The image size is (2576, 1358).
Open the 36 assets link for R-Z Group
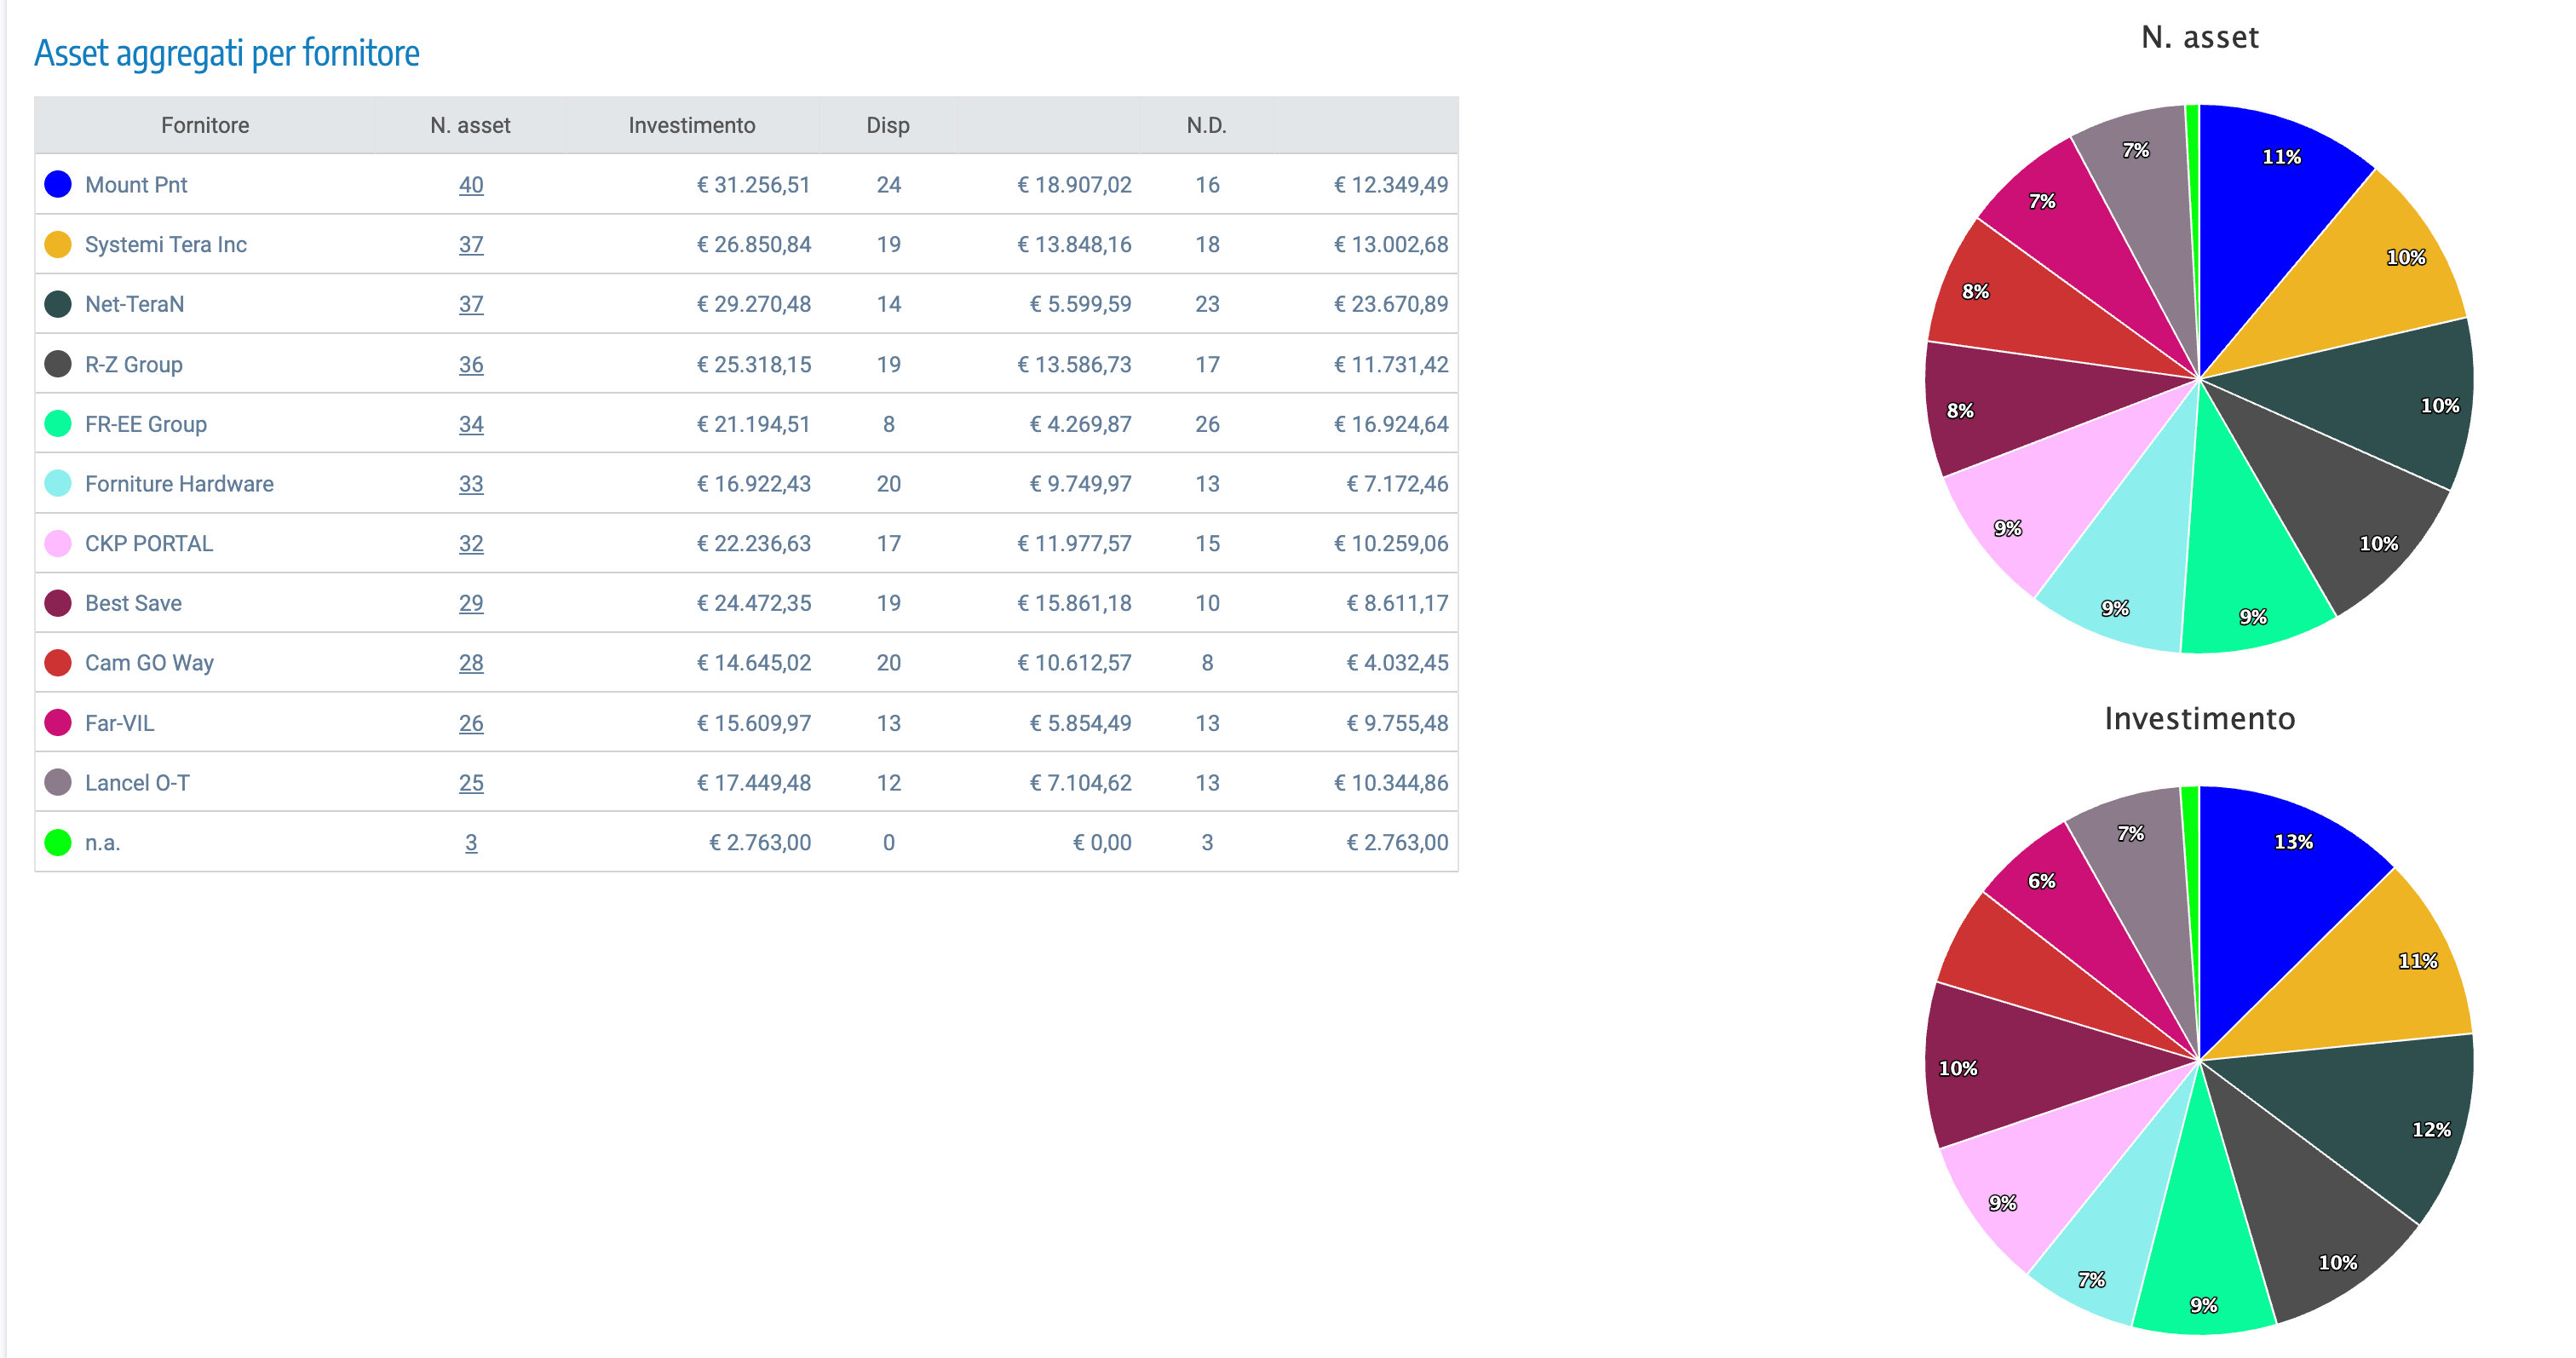pos(471,365)
